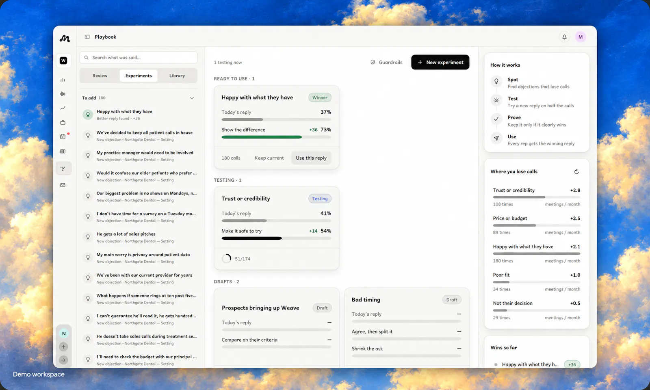
Task: Select the Experiments tab
Action: pos(139,76)
